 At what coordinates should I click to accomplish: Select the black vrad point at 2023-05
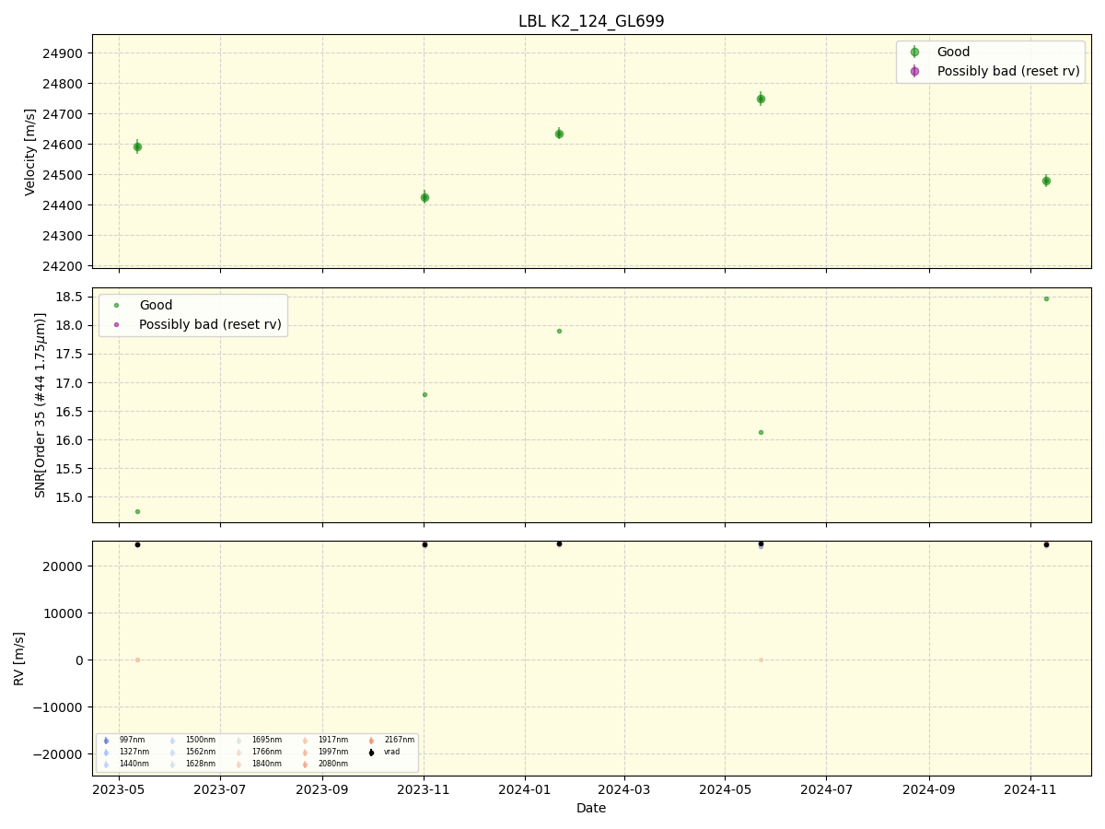point(137,544)
